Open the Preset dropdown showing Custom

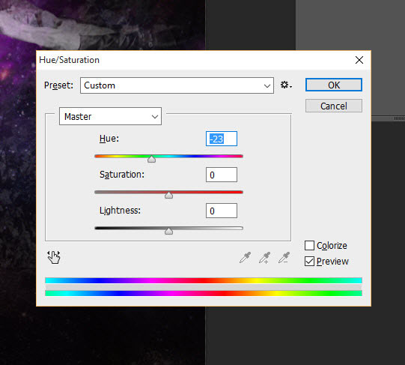pos(177,85)
